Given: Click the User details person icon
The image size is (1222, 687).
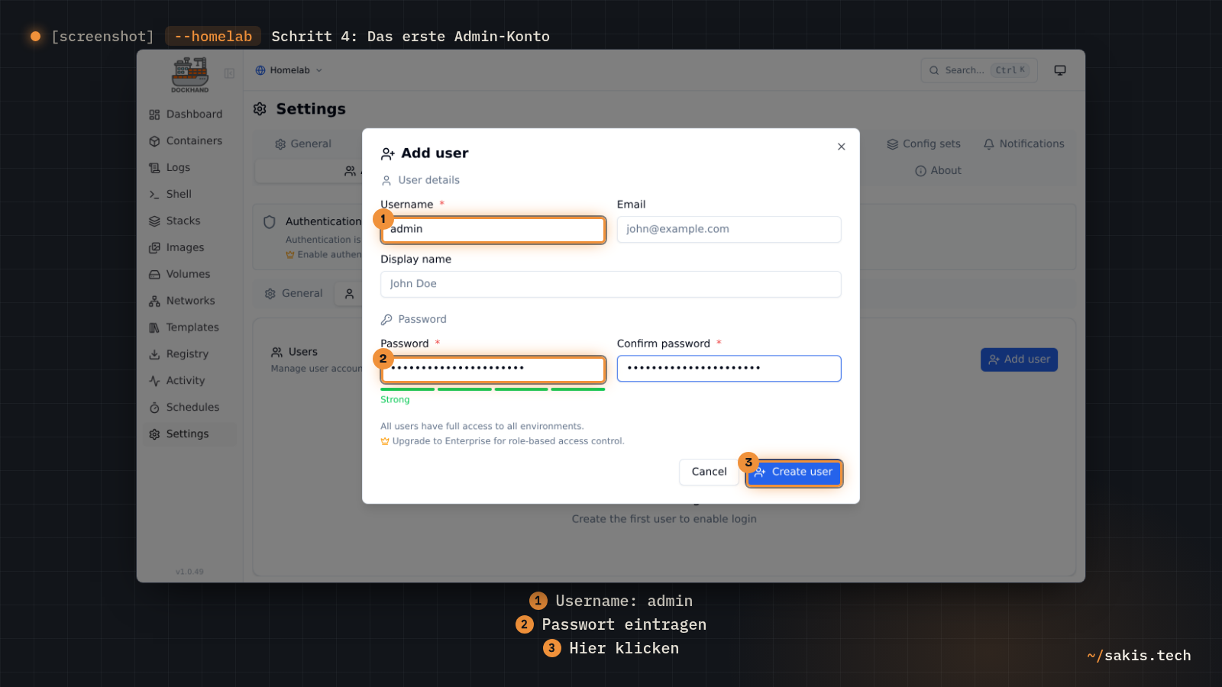Looking at the screenshot, I should (x=386, y=181).
